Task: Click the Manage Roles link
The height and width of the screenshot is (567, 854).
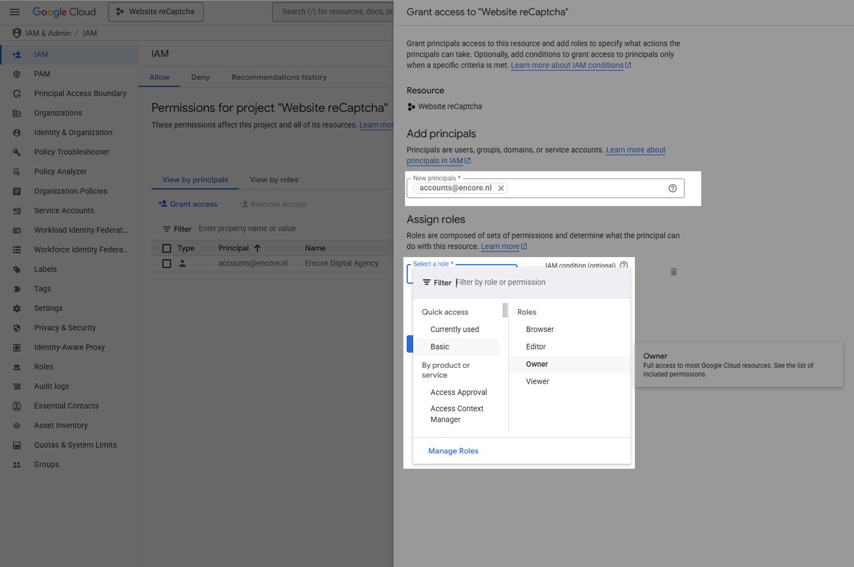Action: coord(453,451)
